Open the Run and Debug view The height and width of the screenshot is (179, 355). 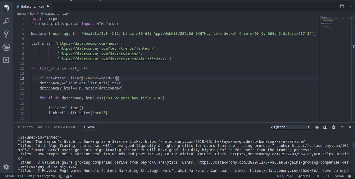tap(6, 47)
